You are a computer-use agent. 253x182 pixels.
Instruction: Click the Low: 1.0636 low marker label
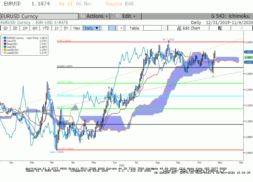click(57, 152)
